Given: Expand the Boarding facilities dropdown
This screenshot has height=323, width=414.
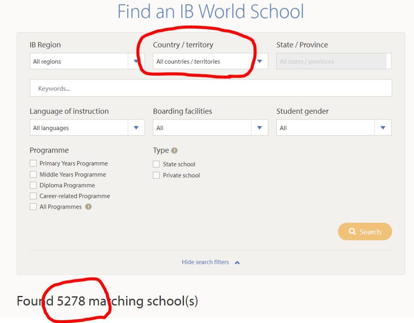Looking at the screenshot, I should click(210, 128).
